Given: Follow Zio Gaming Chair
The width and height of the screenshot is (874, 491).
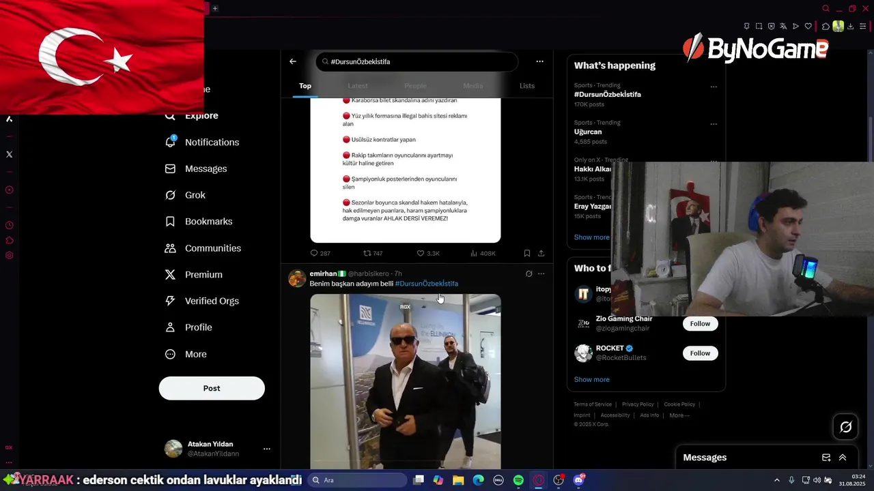Looking at the screenshot, I should click(700, 324).
